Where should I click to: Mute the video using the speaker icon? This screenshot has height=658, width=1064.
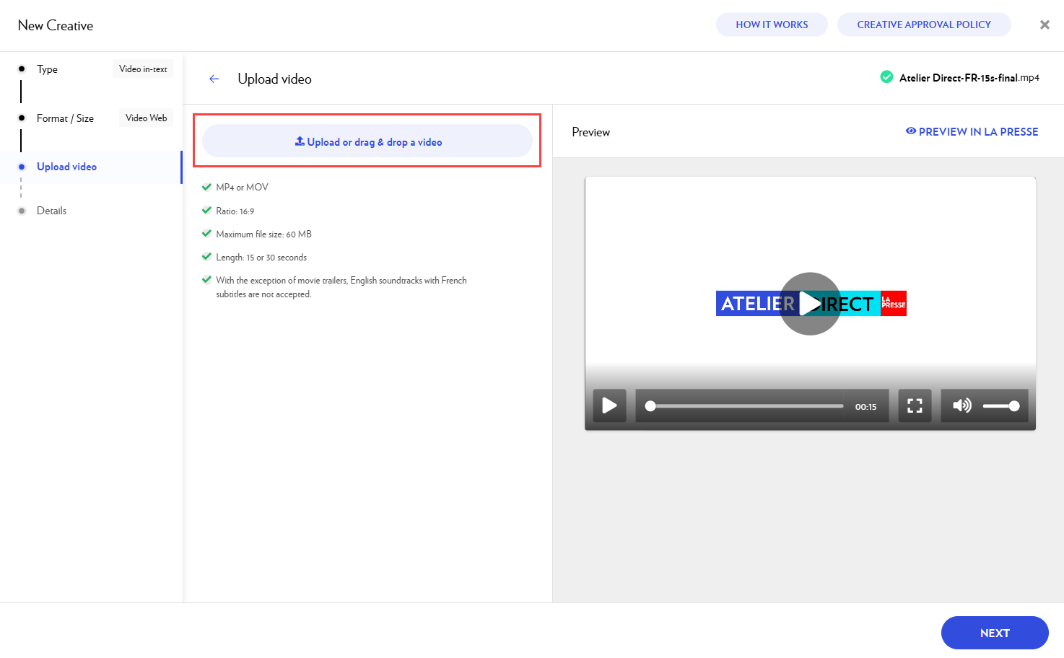[961, 405]
